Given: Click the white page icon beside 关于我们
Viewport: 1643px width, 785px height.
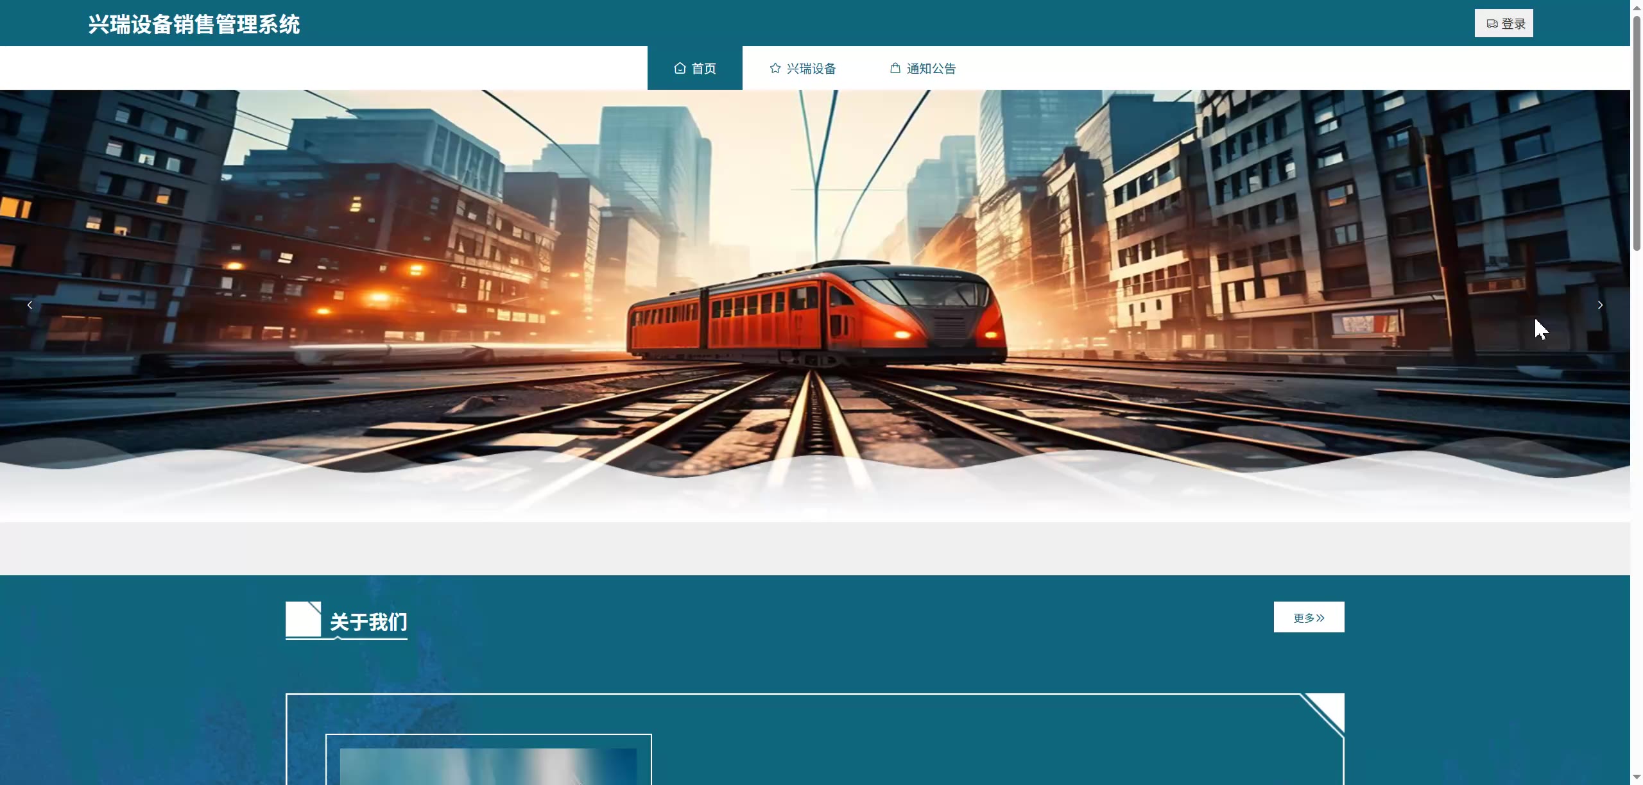Looking at the screenshot, I should pyautogui.click(x=303, y=619).
